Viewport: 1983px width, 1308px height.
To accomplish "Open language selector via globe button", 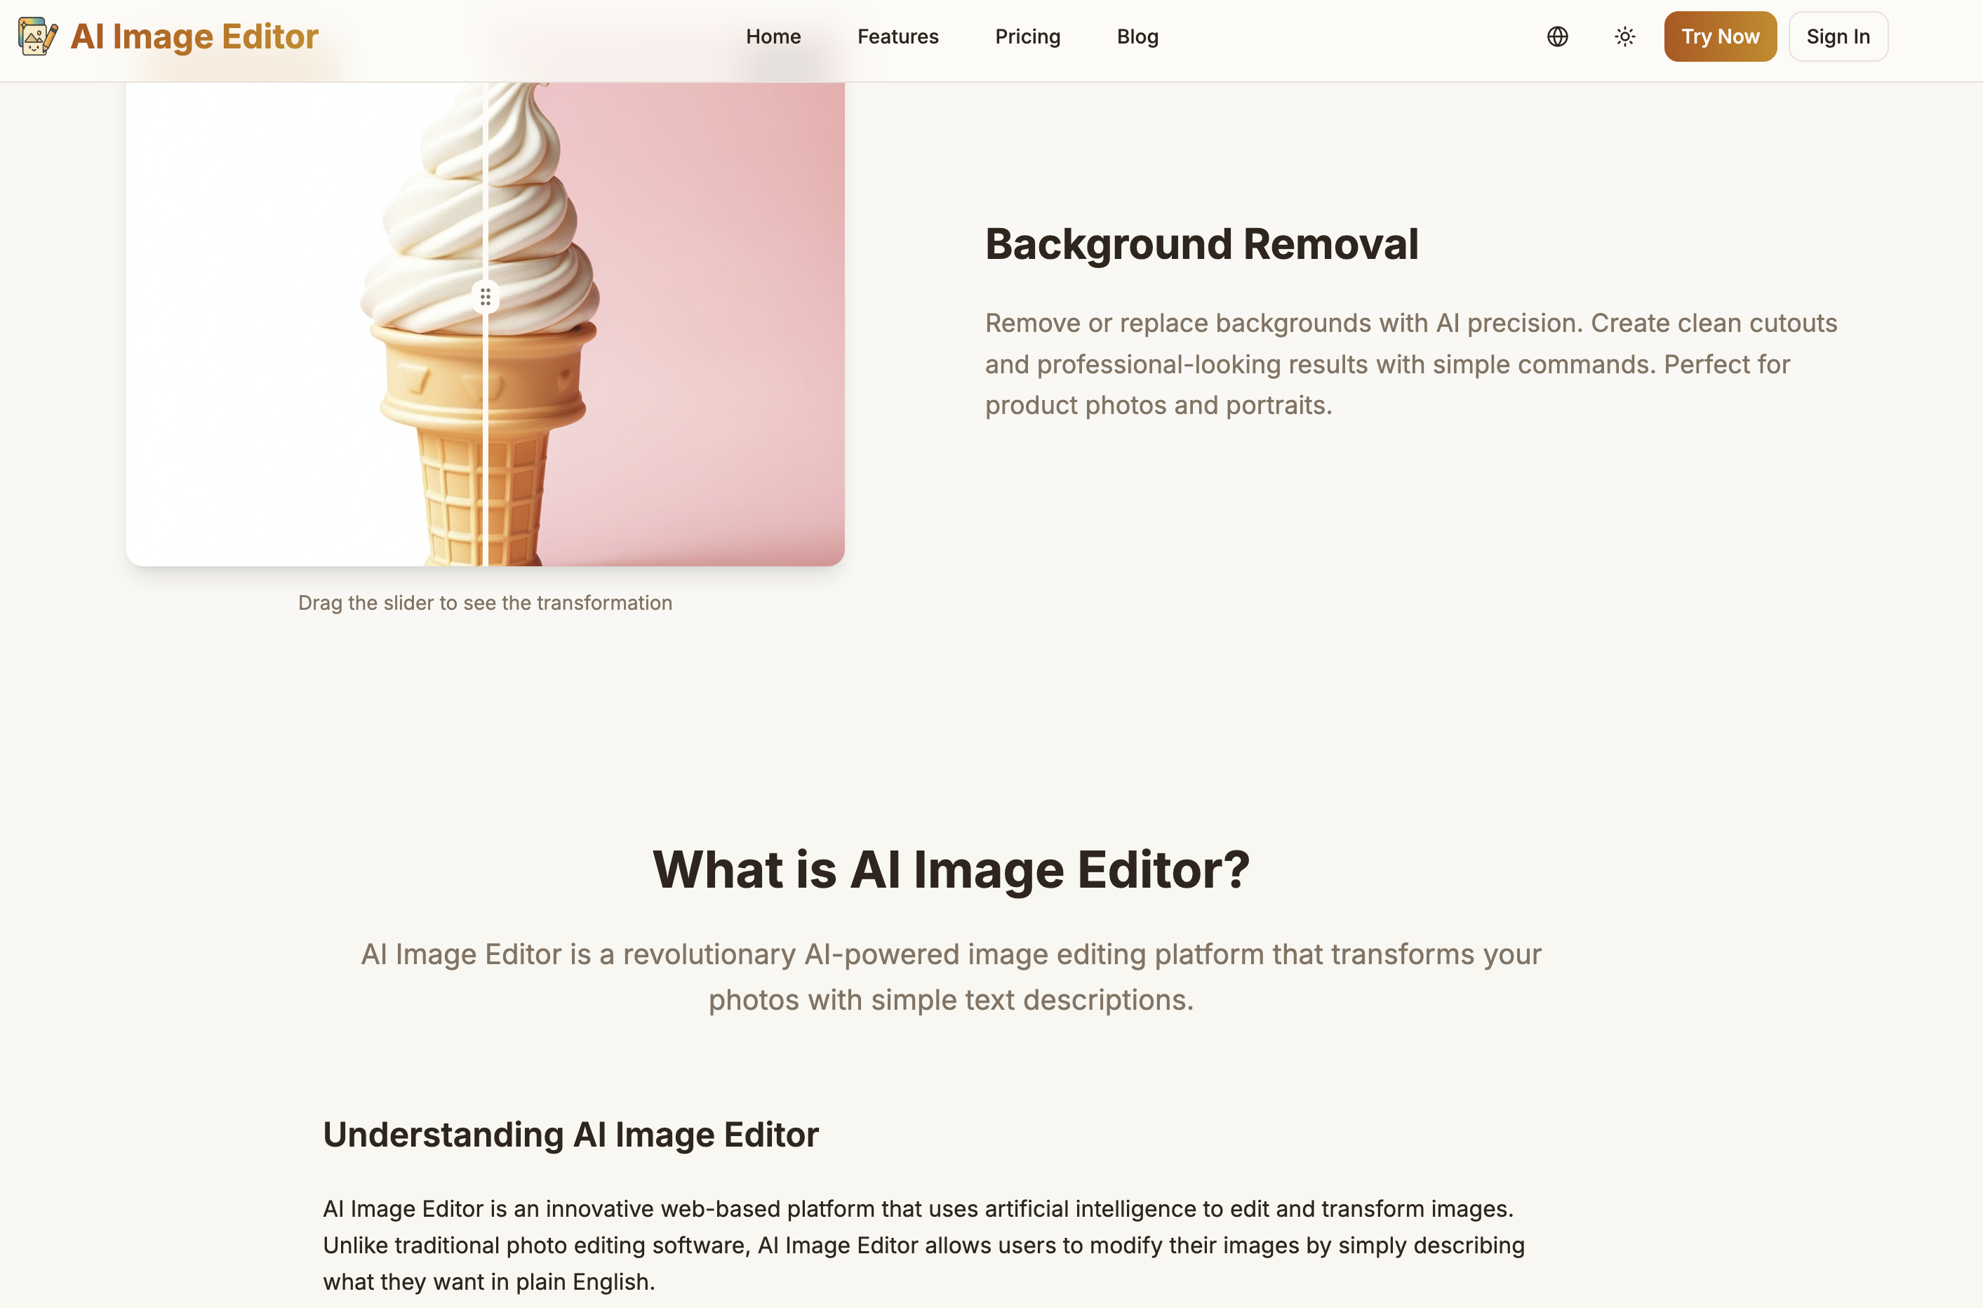I will (x=1556, y=36).
